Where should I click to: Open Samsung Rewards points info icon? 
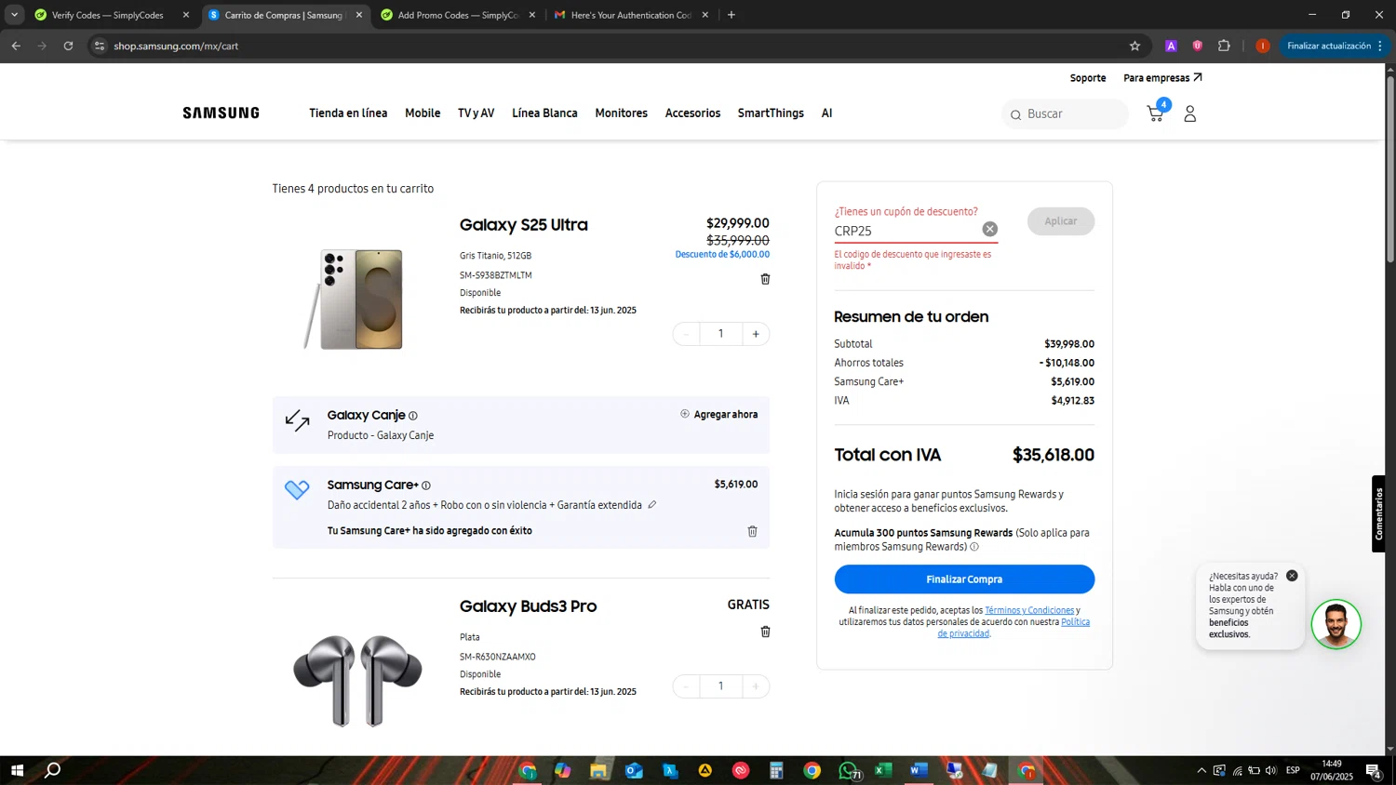974,547
